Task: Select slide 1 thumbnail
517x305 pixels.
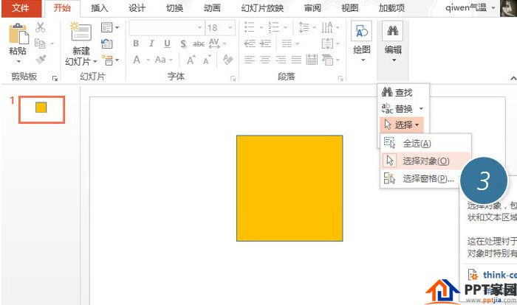Action: 41,110
